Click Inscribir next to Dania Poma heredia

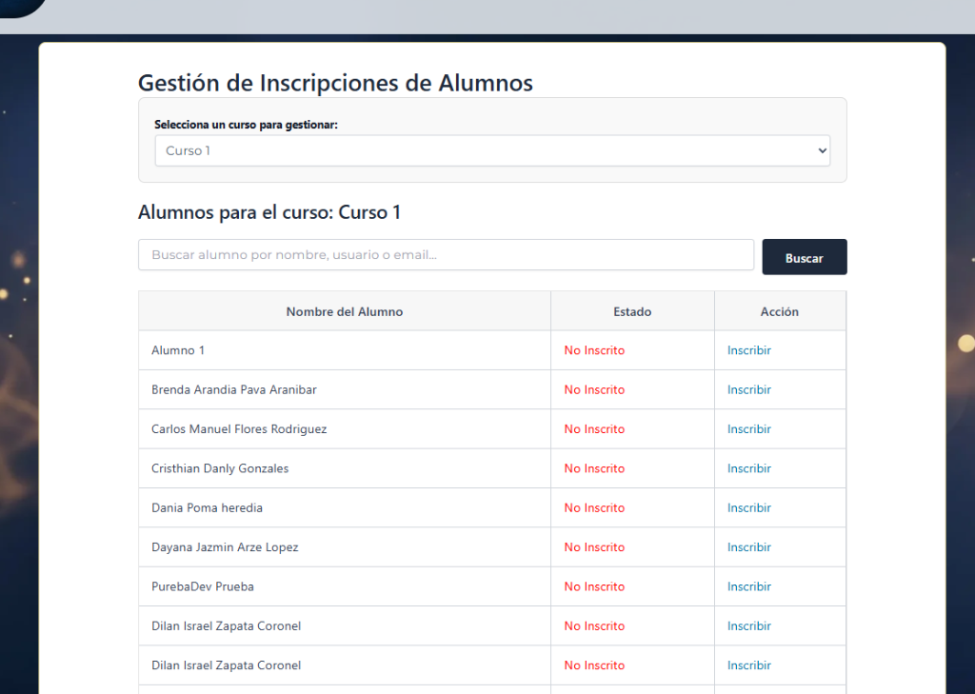pyautogui.click(x=749, y=507)
